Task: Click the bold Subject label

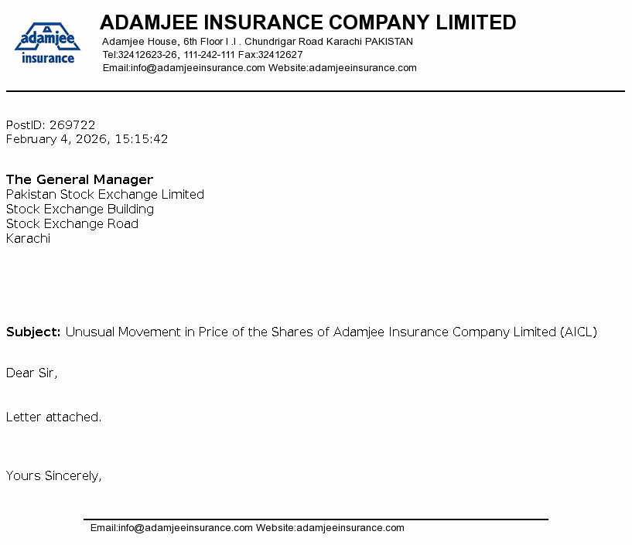Action: [33, 332]
